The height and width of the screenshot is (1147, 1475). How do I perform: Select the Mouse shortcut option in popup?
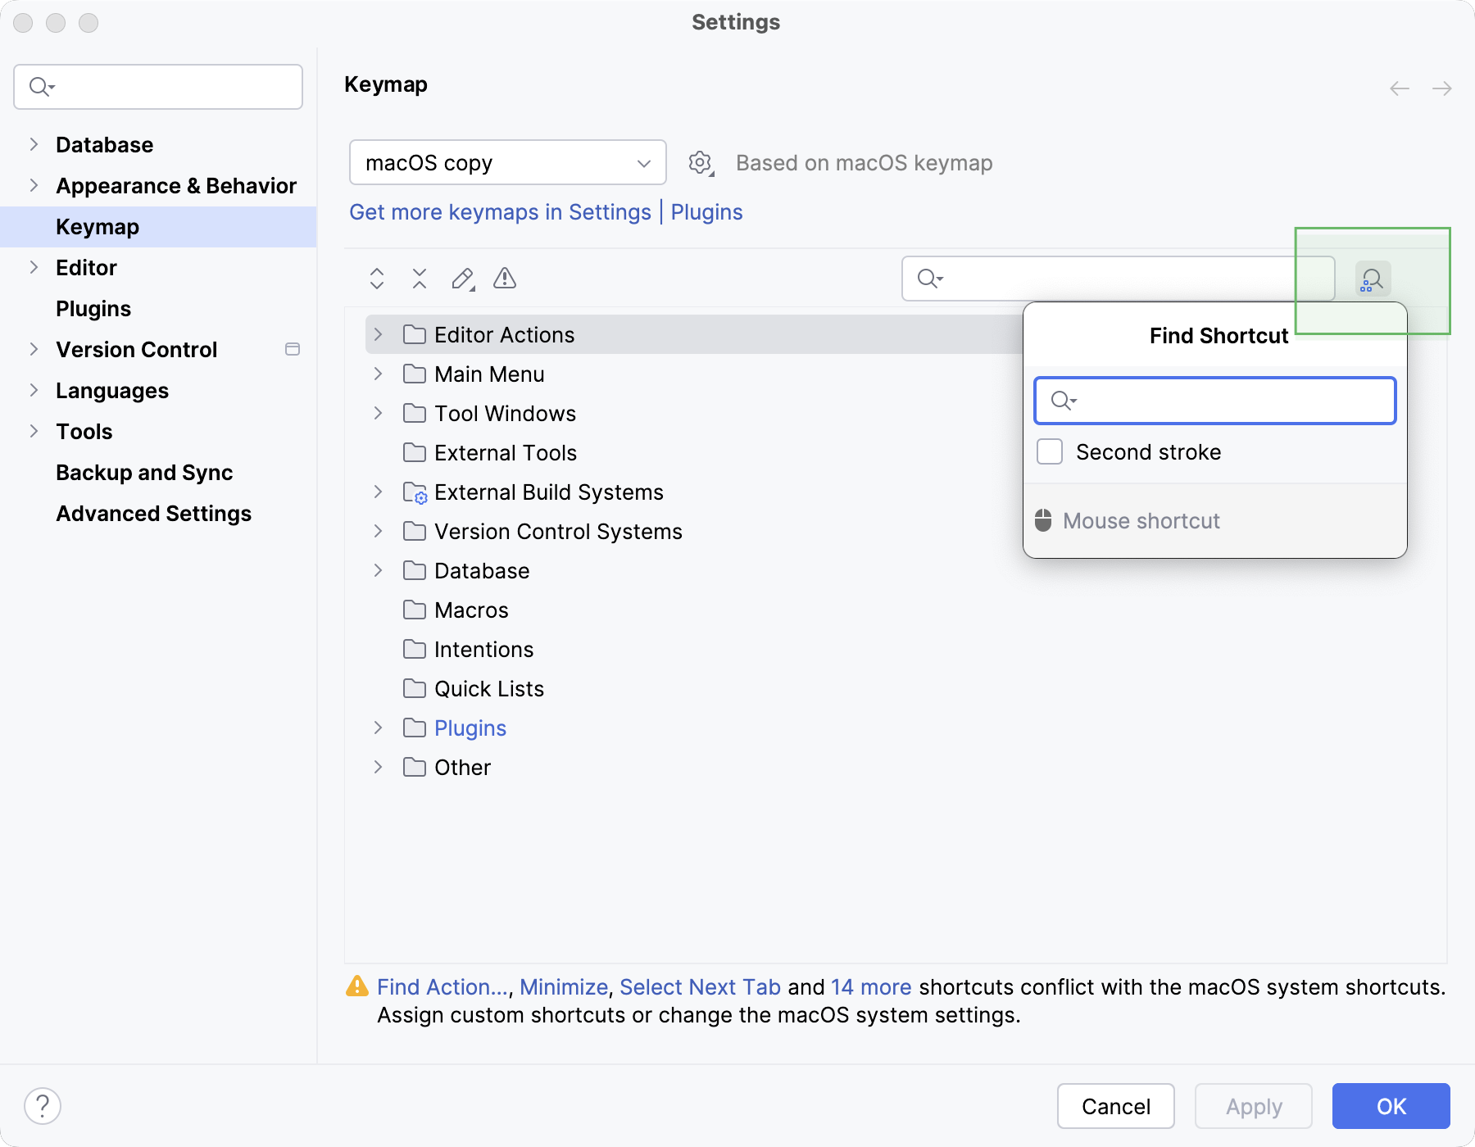(x=1140, y=520)
